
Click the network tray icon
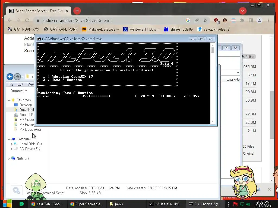pos(242,204)
